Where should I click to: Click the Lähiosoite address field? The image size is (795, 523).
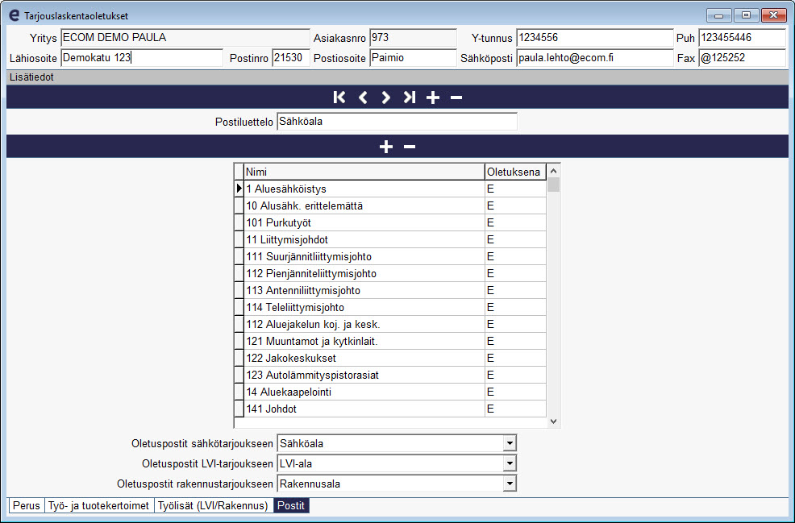(142, 58)
